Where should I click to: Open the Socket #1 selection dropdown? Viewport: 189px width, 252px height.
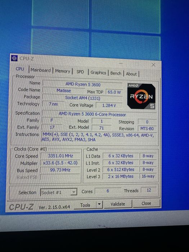(59, 192)
